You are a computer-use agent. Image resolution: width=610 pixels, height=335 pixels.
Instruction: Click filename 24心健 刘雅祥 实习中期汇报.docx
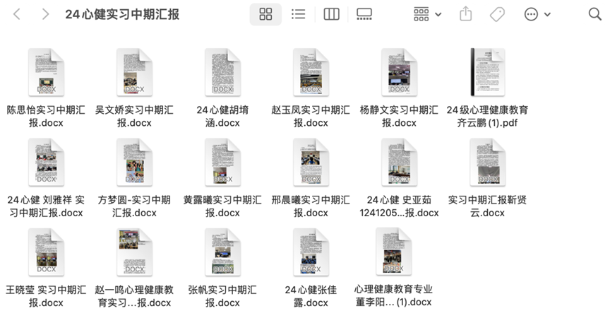click(x=46, y=206)
